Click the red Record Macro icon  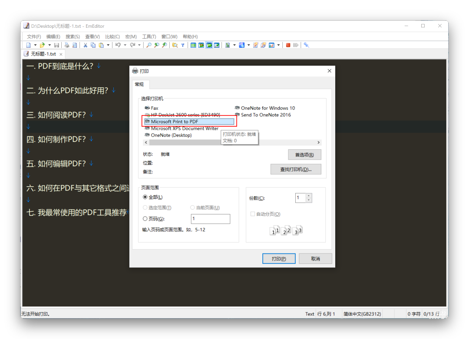coord(288,45)
